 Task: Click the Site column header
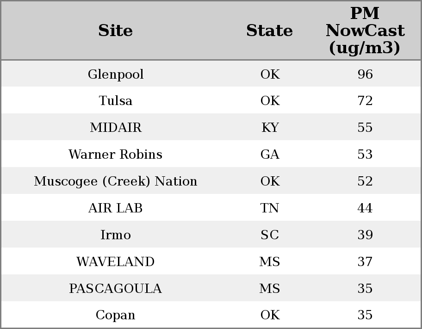coord(115,31)
